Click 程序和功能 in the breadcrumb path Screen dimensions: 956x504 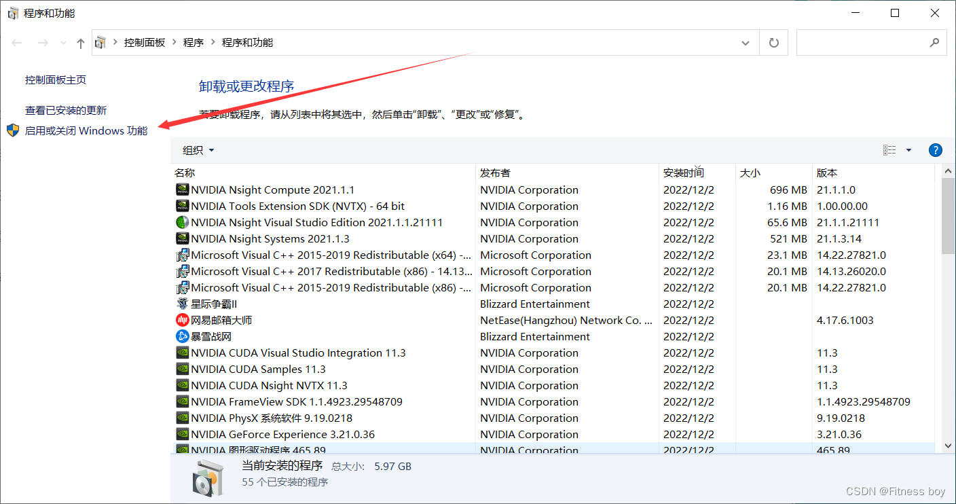(x=247, y=43)
